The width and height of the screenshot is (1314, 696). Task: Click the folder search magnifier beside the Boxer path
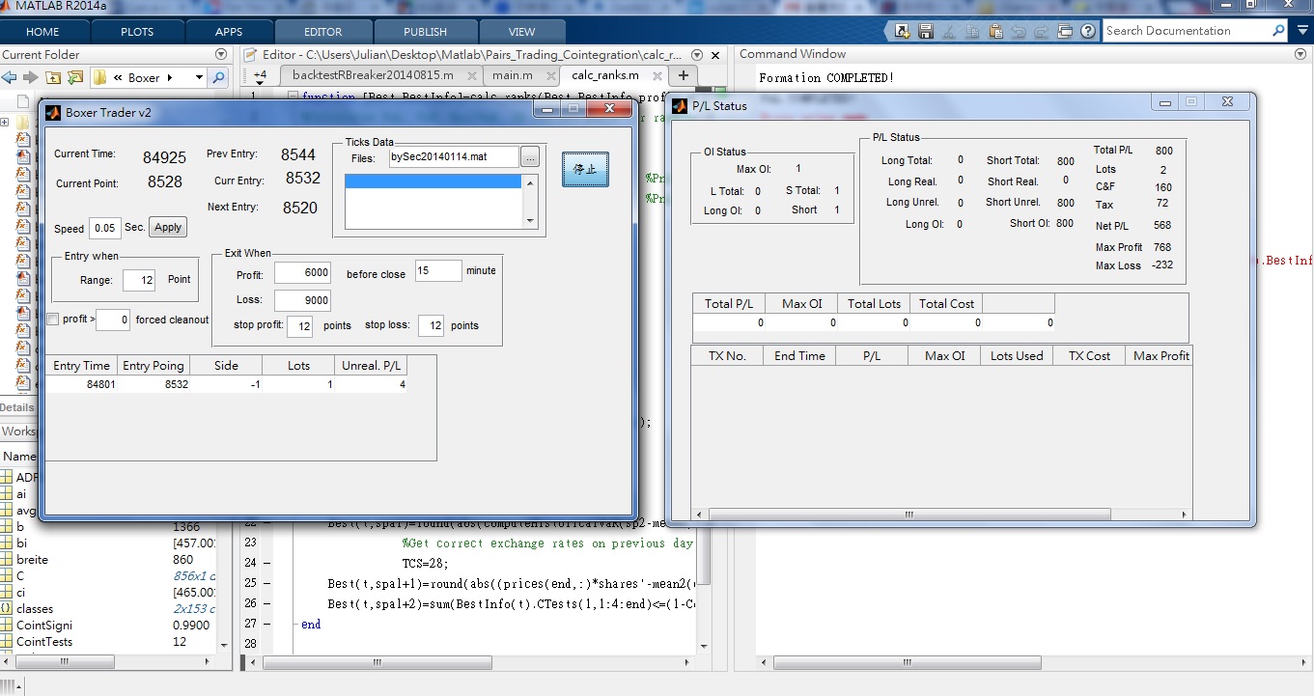(218, 77)
